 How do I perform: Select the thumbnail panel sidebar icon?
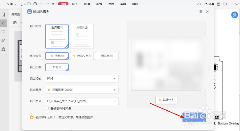3,23
